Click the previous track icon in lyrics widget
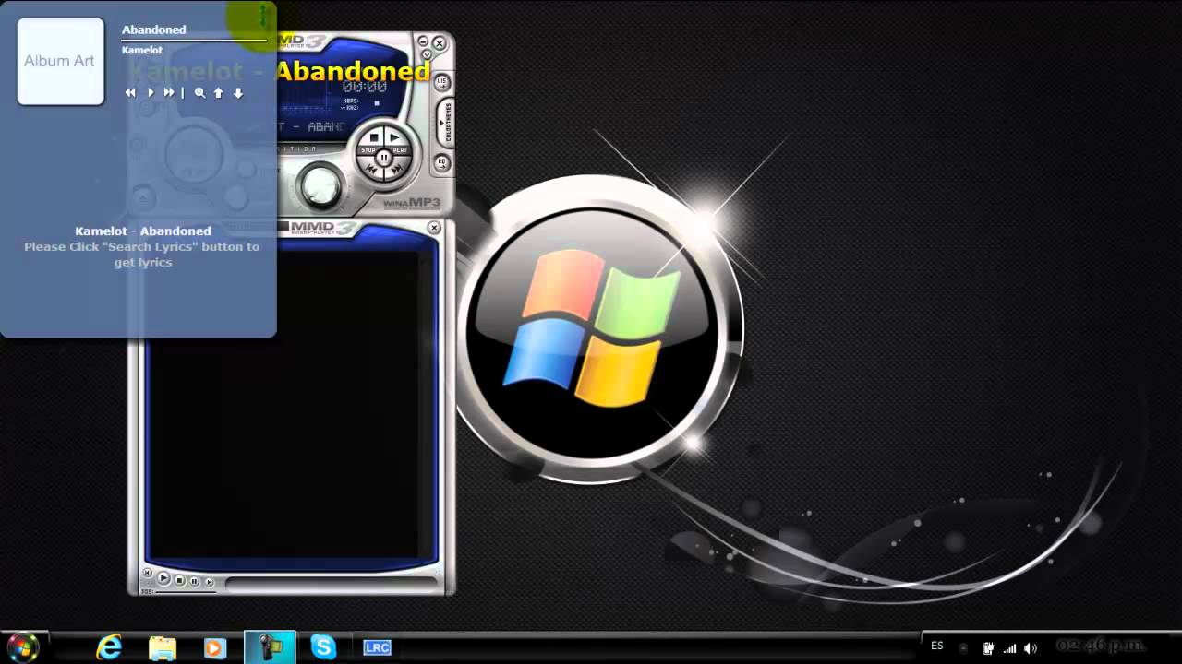 130,93
